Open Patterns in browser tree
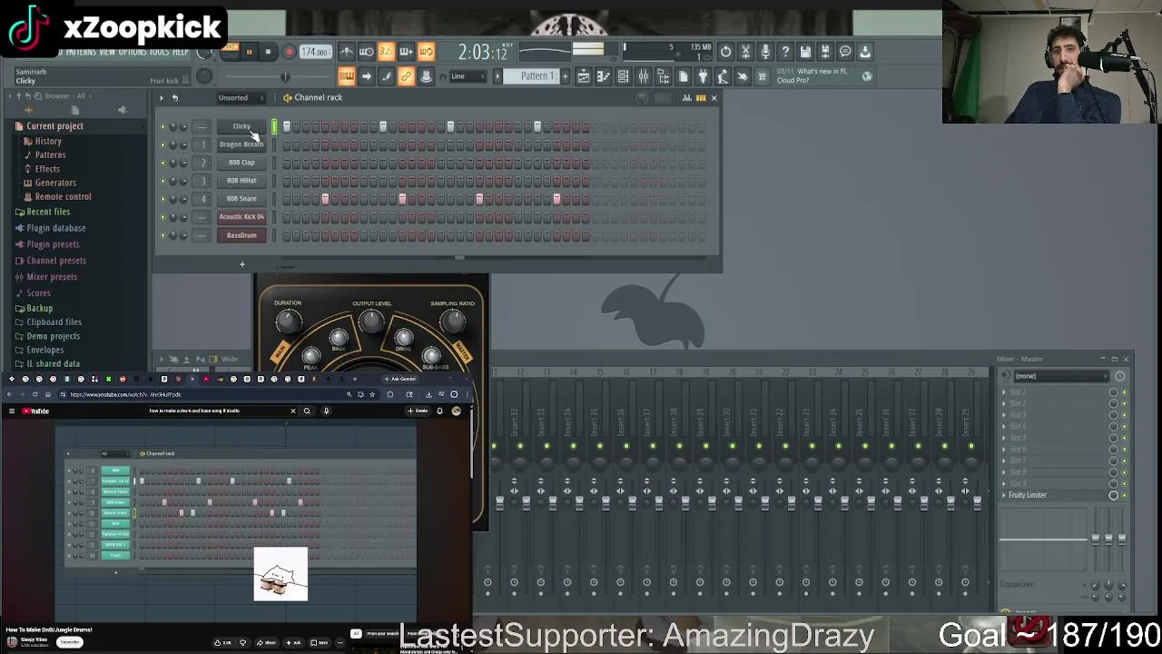This screenshot has width=1162, height=654. click(x=50, y=154)
